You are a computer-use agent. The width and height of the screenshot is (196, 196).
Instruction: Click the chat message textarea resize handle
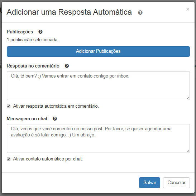click(188, 151)
